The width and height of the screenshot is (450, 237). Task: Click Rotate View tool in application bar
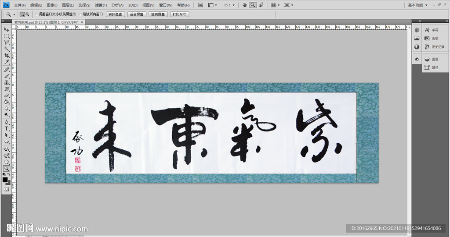click(x=261, y=5)
